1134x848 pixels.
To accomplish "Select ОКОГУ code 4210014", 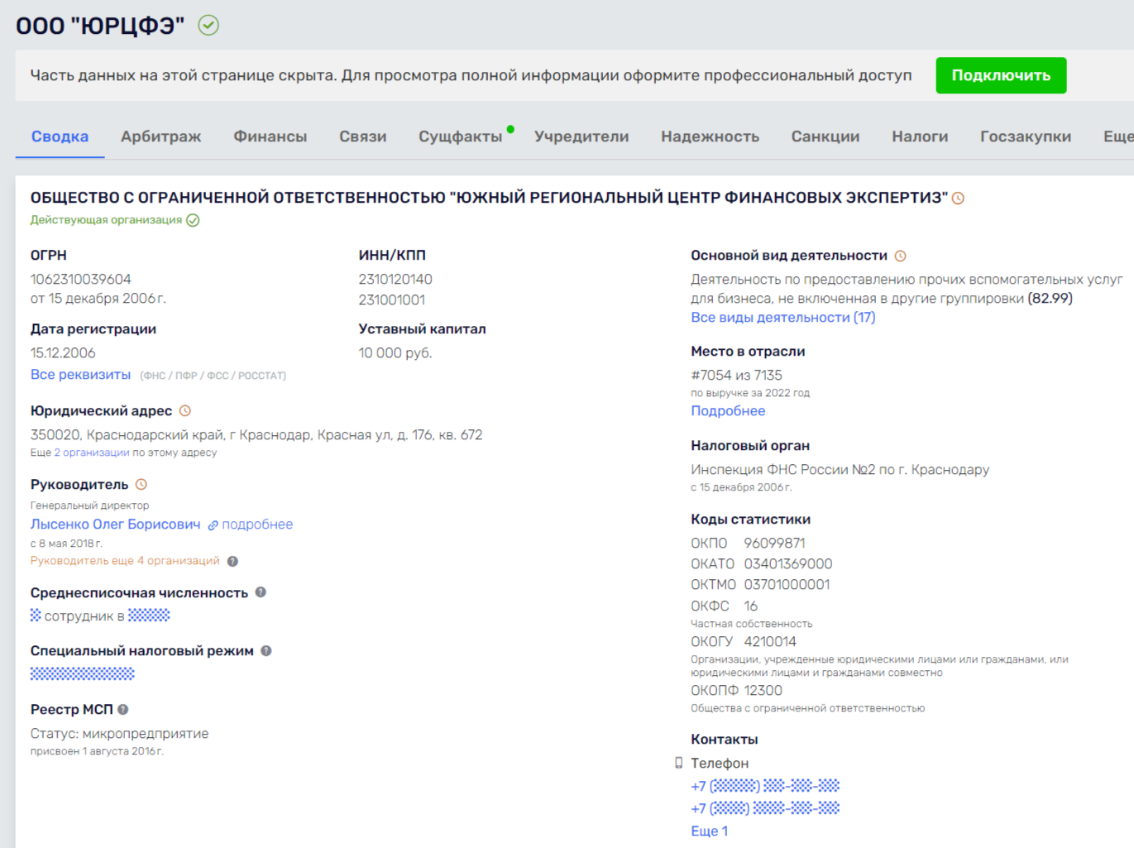I will tap(770, 642).
